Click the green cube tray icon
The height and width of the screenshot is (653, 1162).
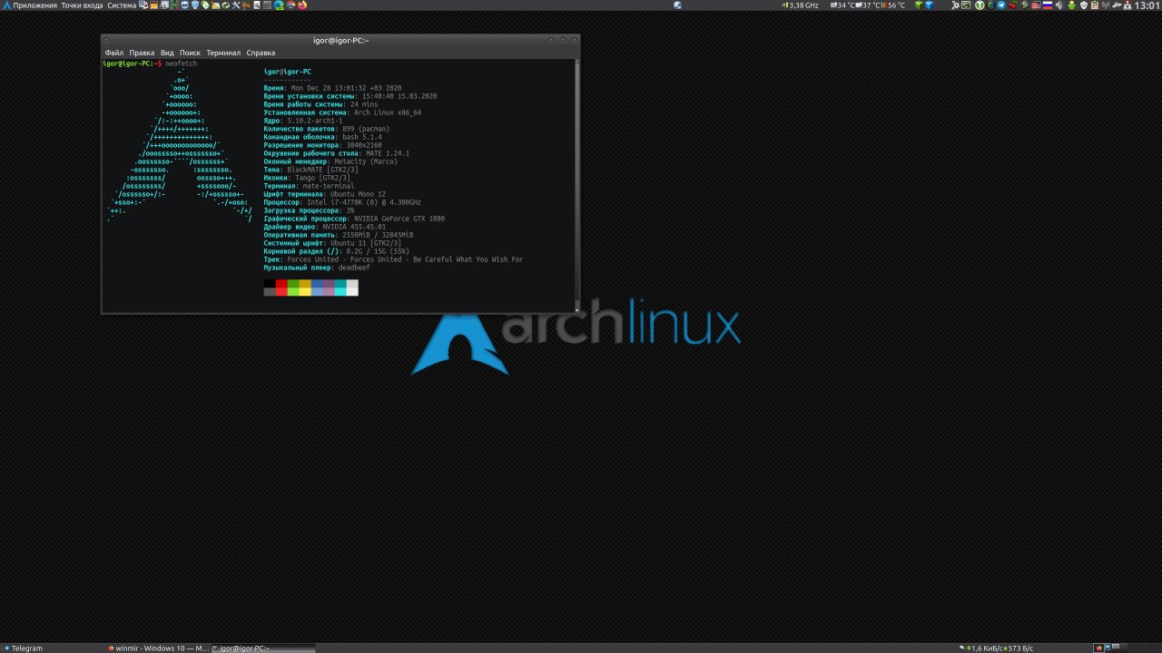(x=919, y=5)
